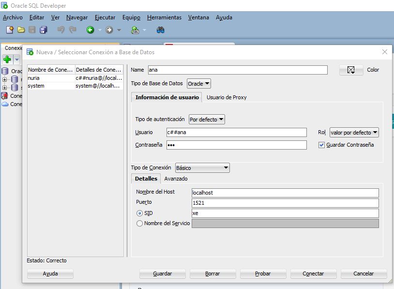Viewport: 394px width, 289px height.
Task: Click the Guardar button
Action: [163, 274]
